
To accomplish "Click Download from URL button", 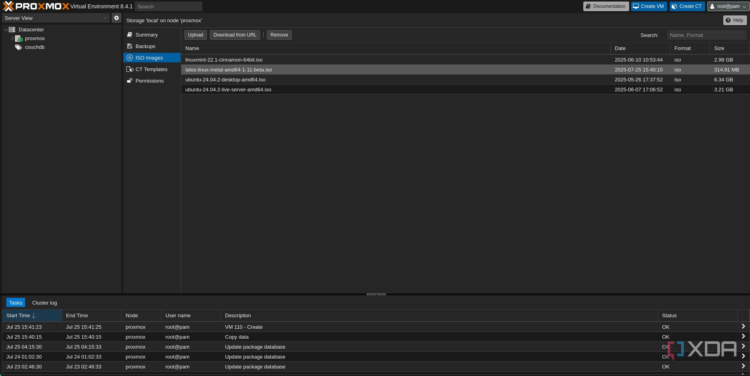I will pos(235,35).
